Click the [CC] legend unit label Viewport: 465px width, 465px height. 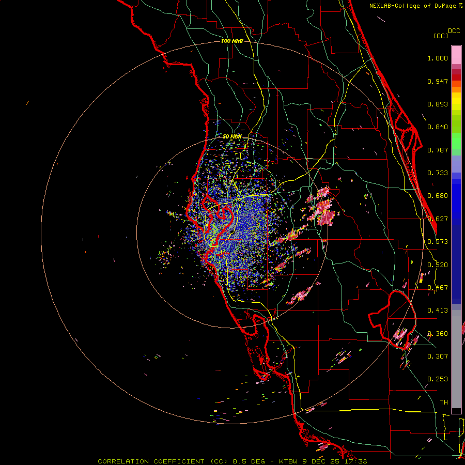(441, 36)
